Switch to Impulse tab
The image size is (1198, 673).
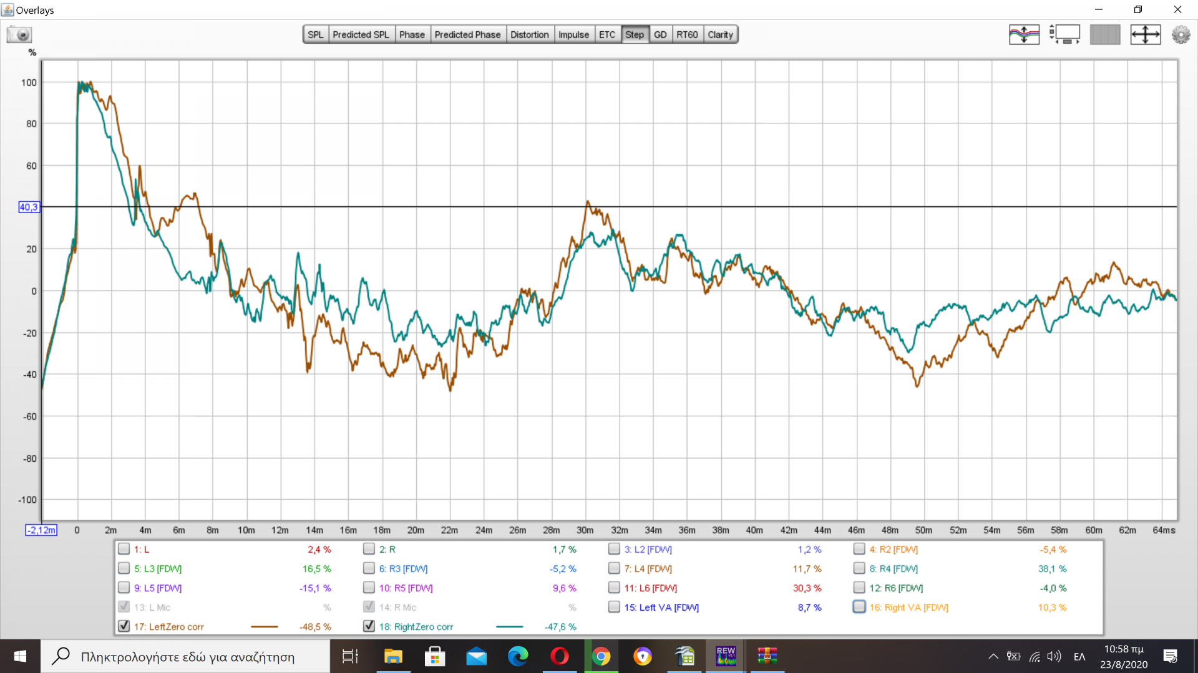[x=573, y=35]
